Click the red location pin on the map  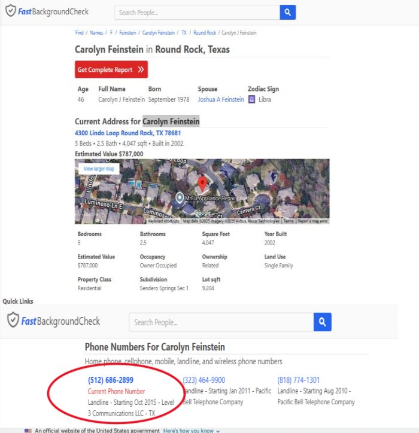pos(202,184)
